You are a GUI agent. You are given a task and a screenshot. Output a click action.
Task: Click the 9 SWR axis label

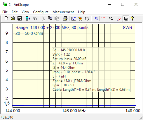[7, 33]
